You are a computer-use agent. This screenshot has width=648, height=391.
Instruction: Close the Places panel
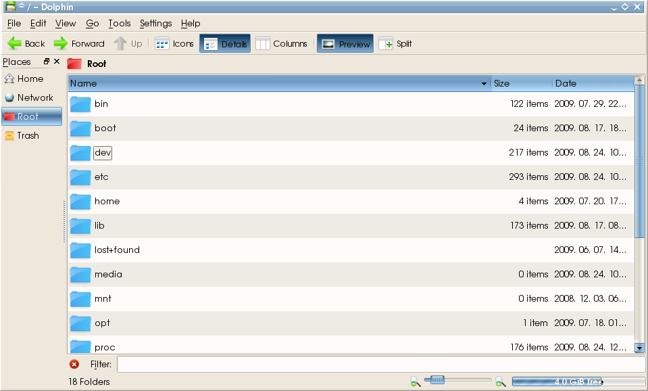57,62
